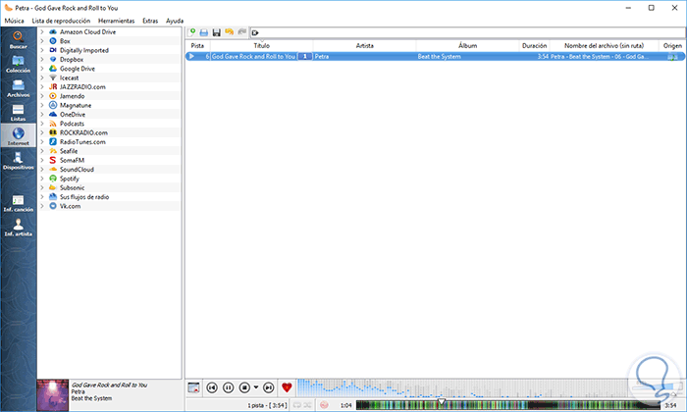The height and width of the screenshot is (412, 687).
Task: Open the Buscar search panel
Action: pos(19,39)
